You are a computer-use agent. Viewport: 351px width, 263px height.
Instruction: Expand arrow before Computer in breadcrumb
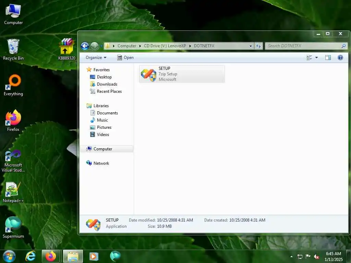pos(114,46)
